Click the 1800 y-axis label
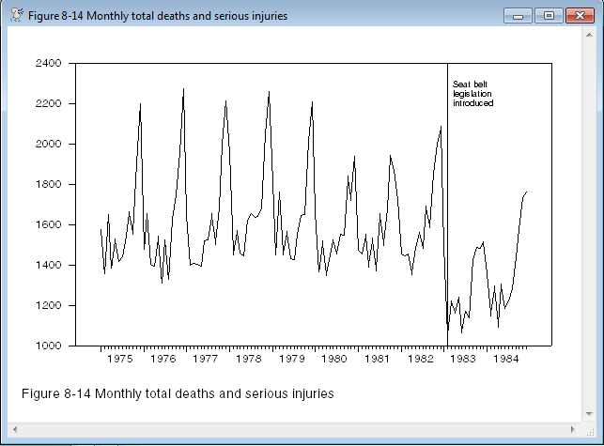This screenshot has height=446, width=604. click(48, 185)
